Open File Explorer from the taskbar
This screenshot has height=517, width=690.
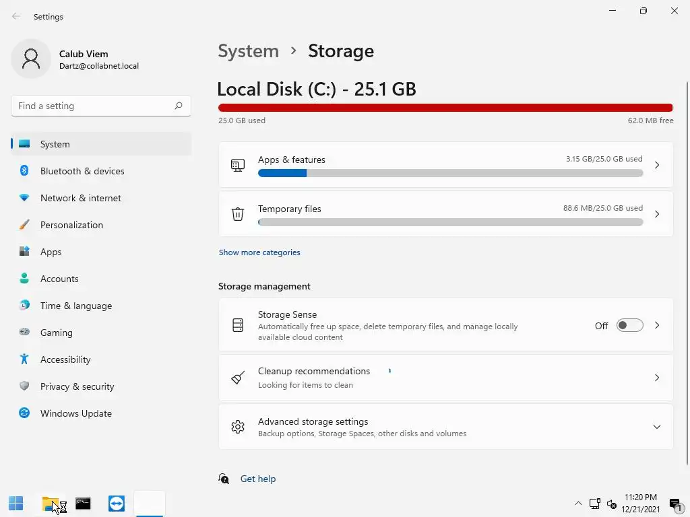click(x=50, y=504)
